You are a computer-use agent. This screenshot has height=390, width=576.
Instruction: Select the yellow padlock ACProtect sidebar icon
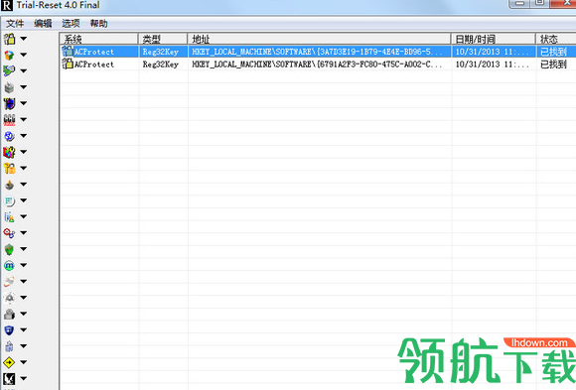[x=9, y=39]
